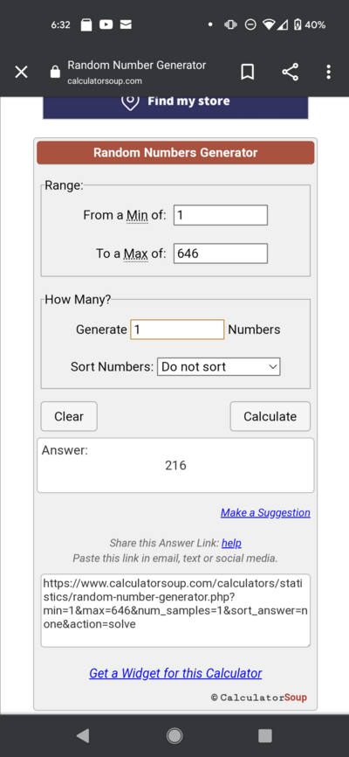
Task: Tap the Android home circle button
Action: (x=174, y=735)
